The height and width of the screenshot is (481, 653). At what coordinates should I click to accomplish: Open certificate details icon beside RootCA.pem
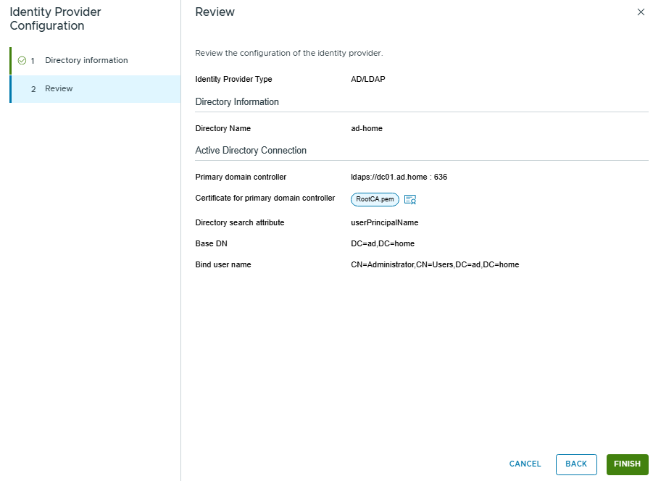point(409,199)
